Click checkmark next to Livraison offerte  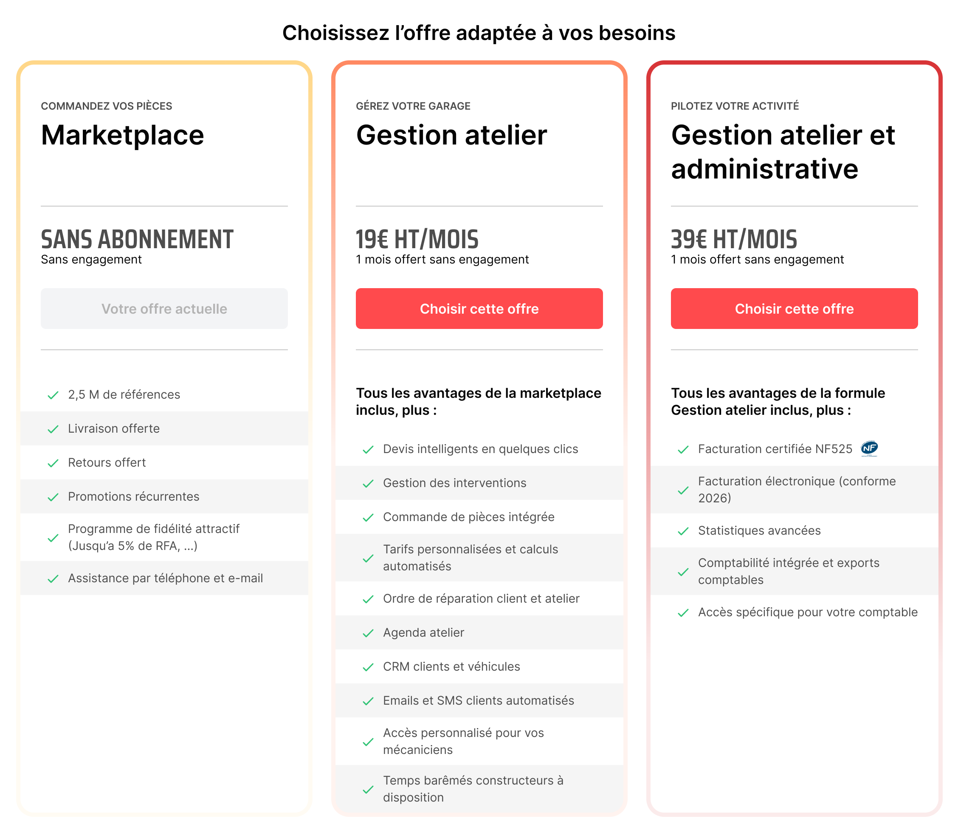[x=53, y=429]
